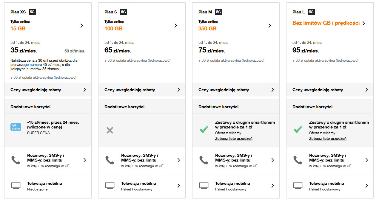Expand 'Rozmowy, SMS-y i MMS-y' in Plan S

point(179,160)
